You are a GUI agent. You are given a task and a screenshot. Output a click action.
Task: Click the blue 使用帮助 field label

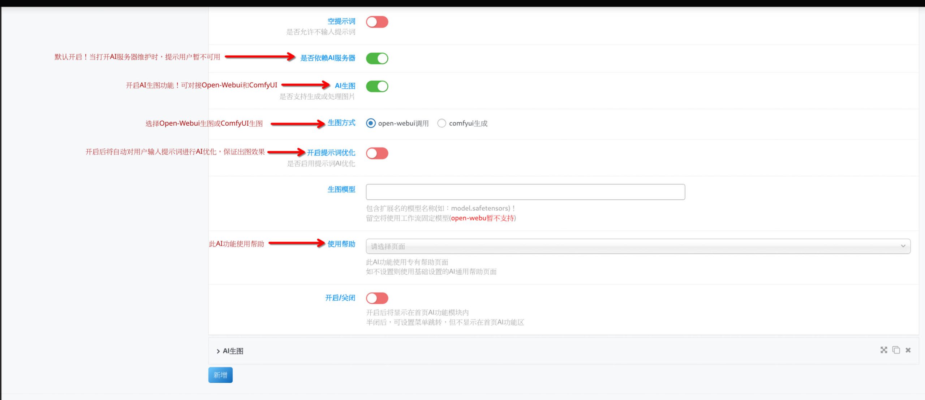coord(341,244)
